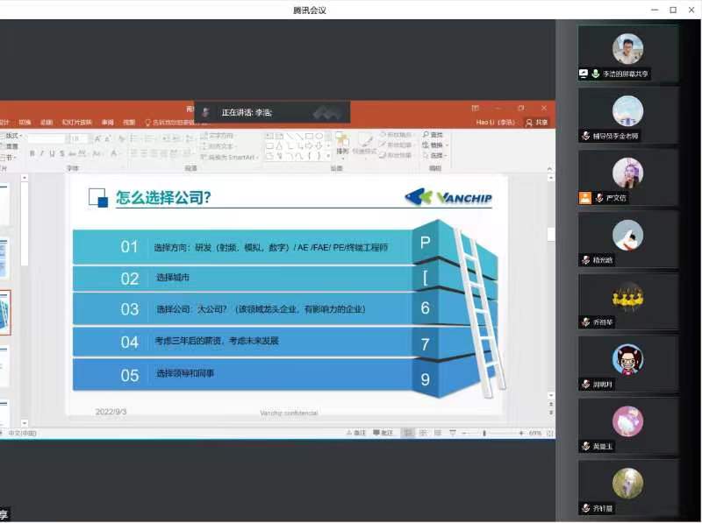Click the zoom slider in status bar
The width and height of the screenshot is (702, 523).
point(484,433)
